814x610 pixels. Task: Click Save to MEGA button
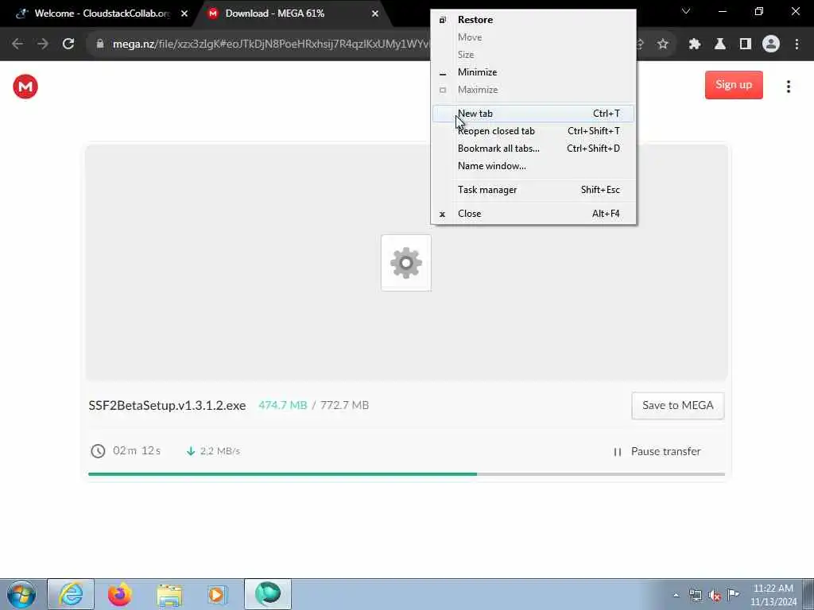coord(677,406)
